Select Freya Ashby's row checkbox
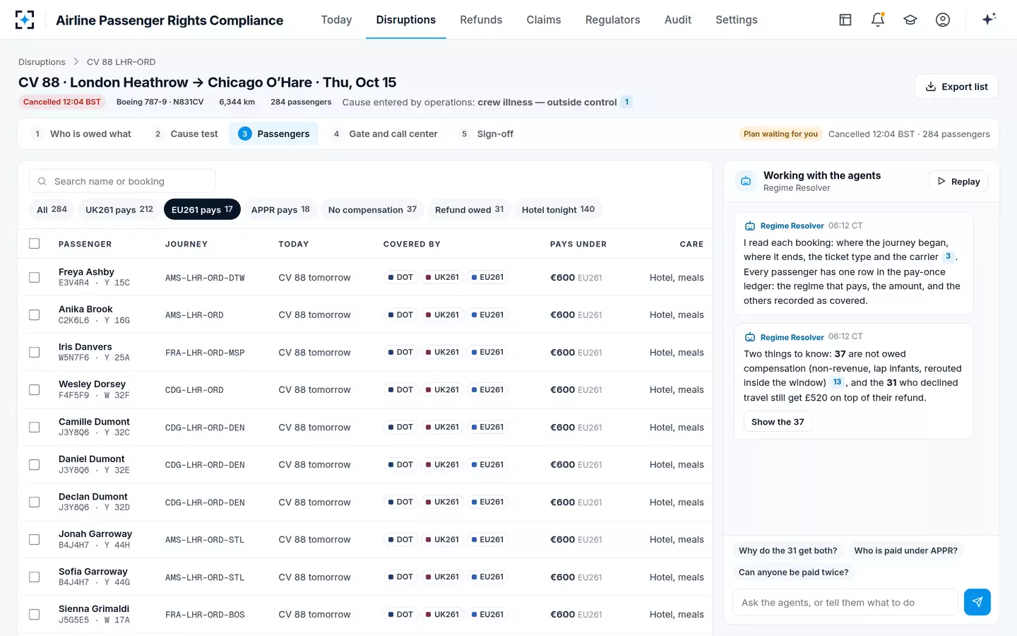This screenshot has height=636, width=1017. (x=34, y=277)
